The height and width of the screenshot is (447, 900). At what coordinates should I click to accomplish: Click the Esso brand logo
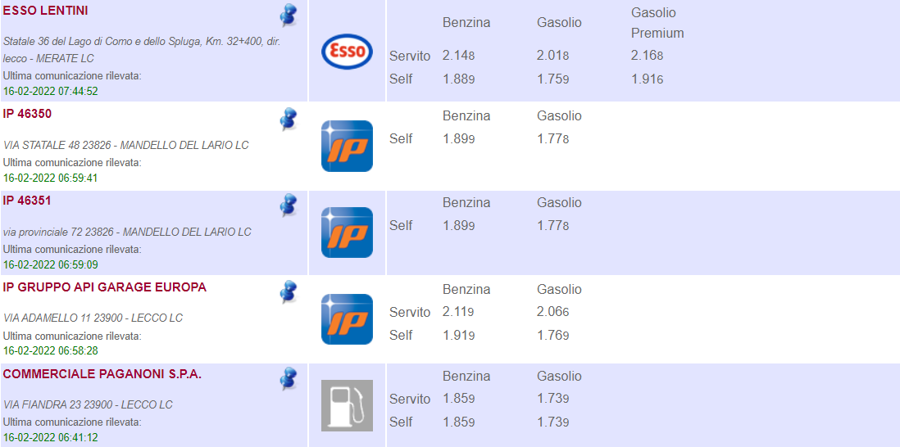point(347,51)
